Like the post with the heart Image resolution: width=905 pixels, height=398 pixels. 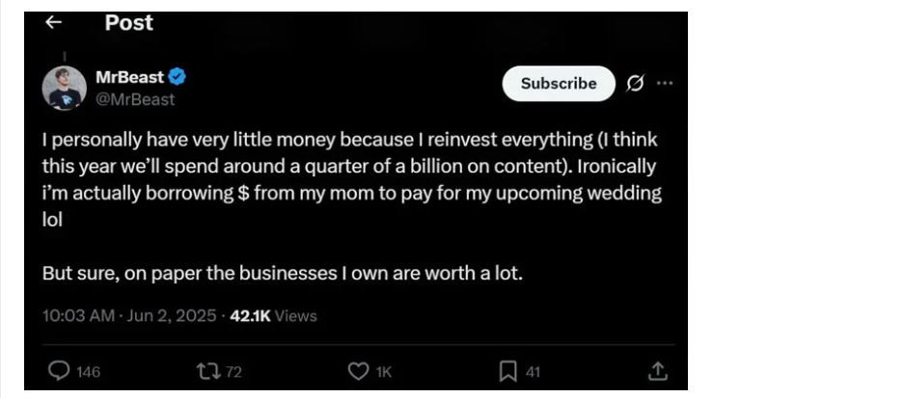pyautogui.click(x=359, y=371)
